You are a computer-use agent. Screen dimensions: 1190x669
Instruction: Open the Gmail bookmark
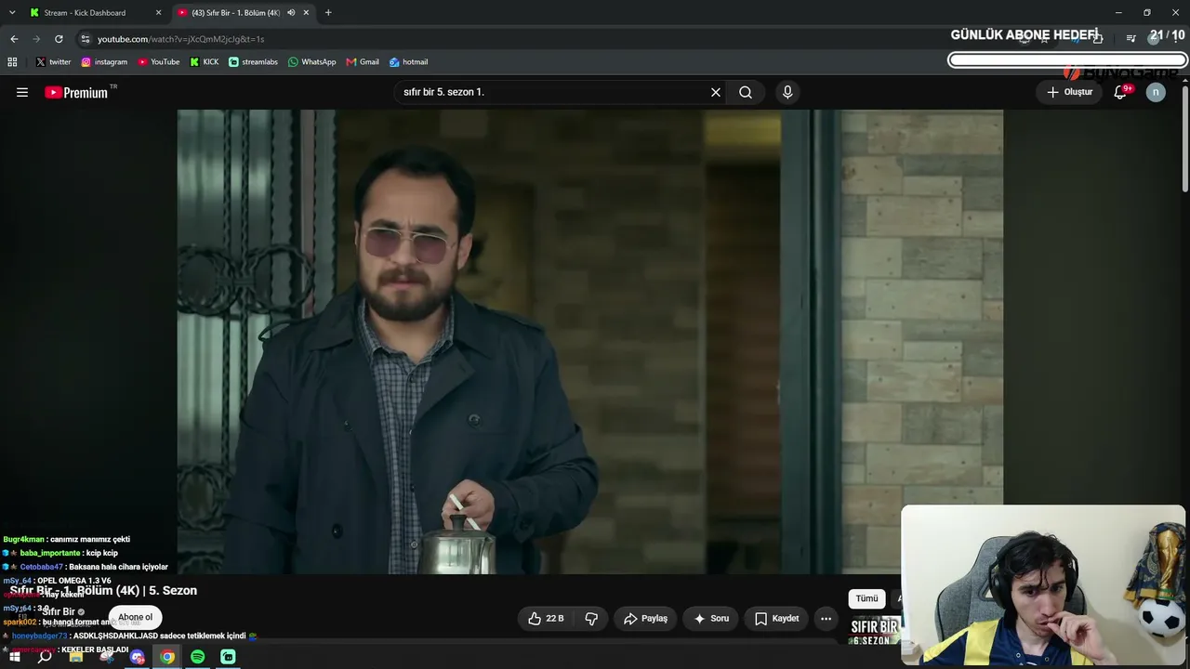click(363, 62)
